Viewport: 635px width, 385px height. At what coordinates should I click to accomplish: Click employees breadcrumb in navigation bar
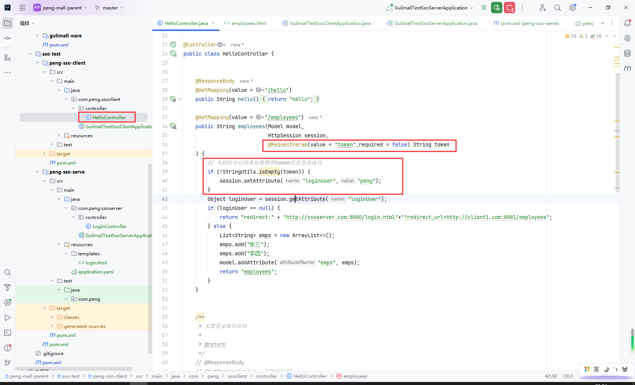[x=352, y=376]
